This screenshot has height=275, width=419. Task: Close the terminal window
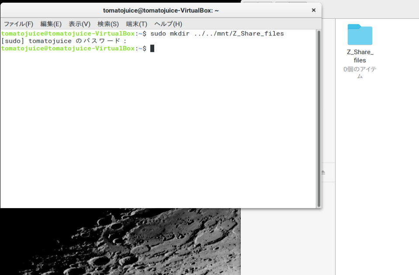click(313, 10)
